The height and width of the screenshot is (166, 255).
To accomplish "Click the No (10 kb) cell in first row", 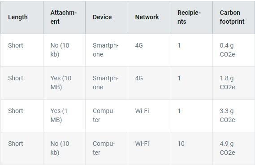I will 64,50.
